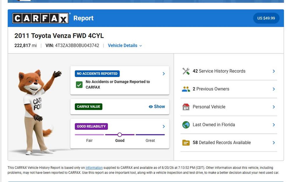Click the Personal Vehicle house icon

[186, 107]
